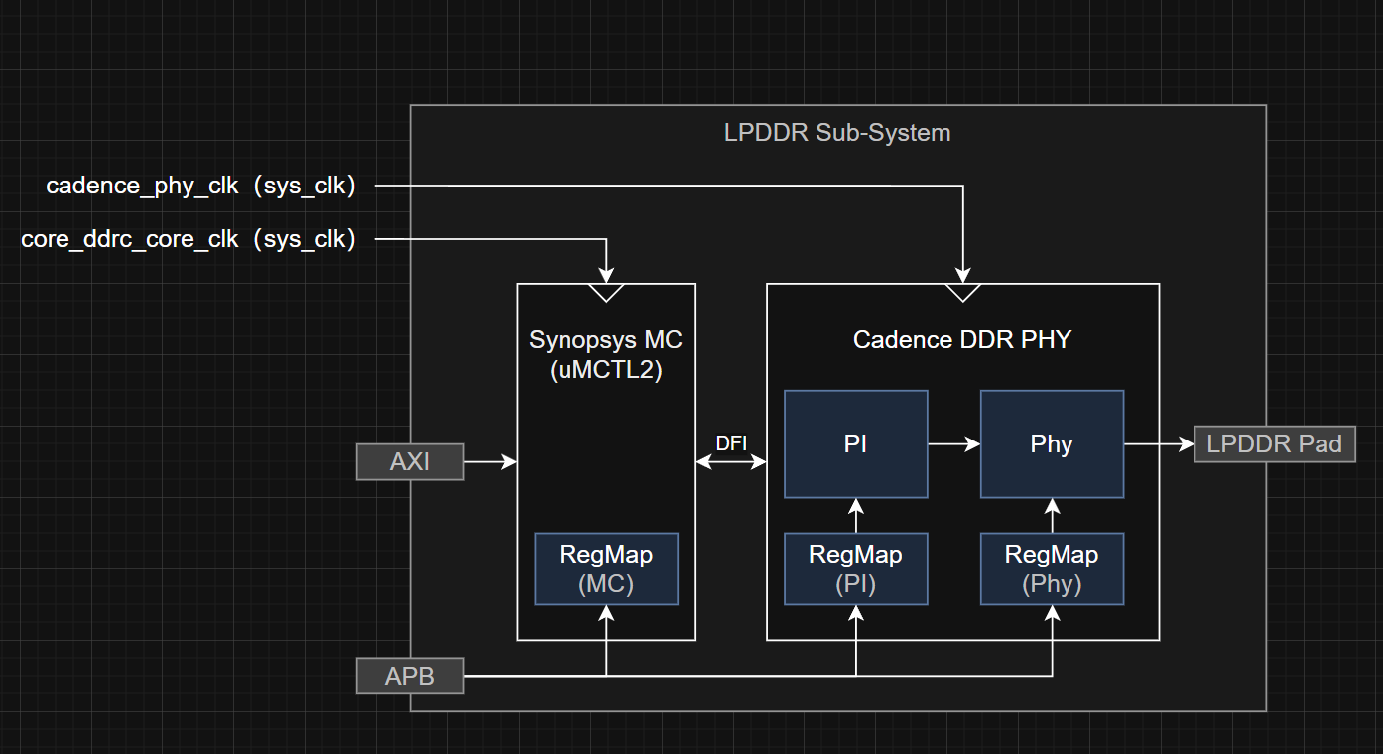Select the arrow from AXI to Synopsys MC
This screenshot has height=754, width=1383.
tap(490, 461)
